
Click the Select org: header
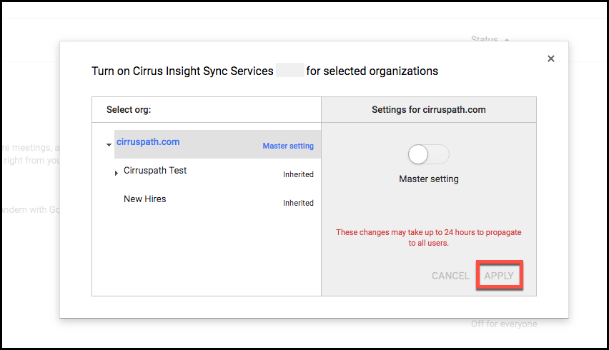coord(129,110)
